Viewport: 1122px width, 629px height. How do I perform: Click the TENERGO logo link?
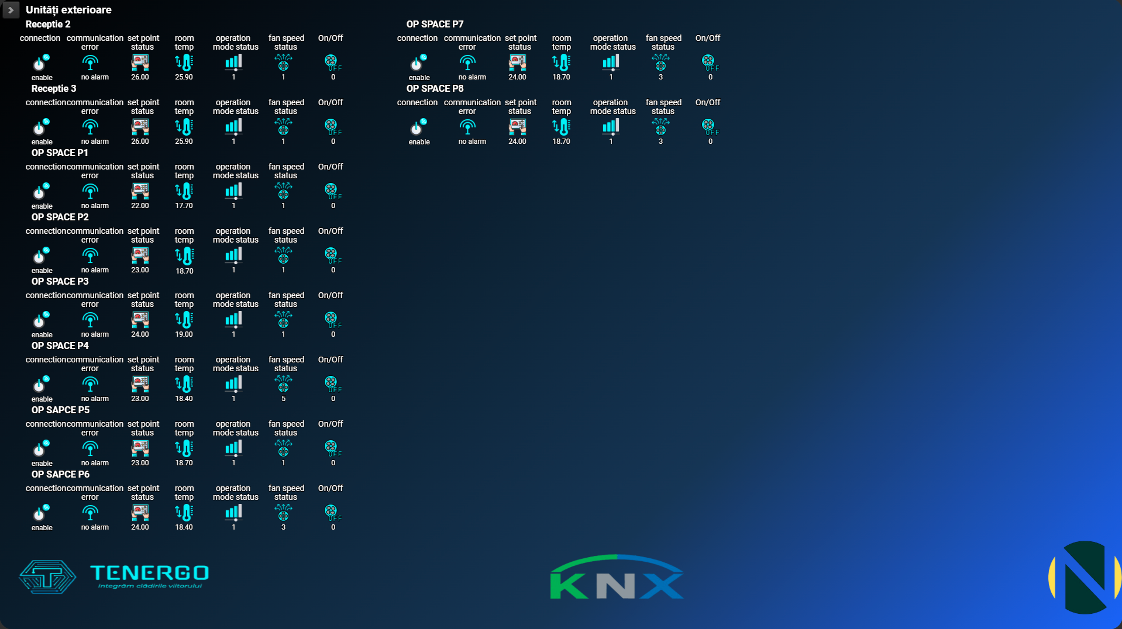pos(114,577)
